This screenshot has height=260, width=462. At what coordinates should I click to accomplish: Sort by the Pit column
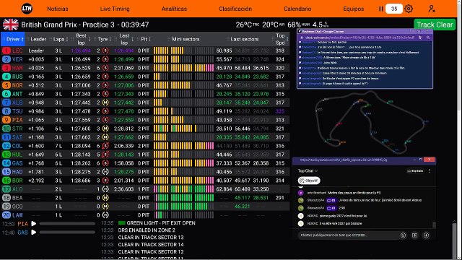pyautogui.click(x=144, y=39)
